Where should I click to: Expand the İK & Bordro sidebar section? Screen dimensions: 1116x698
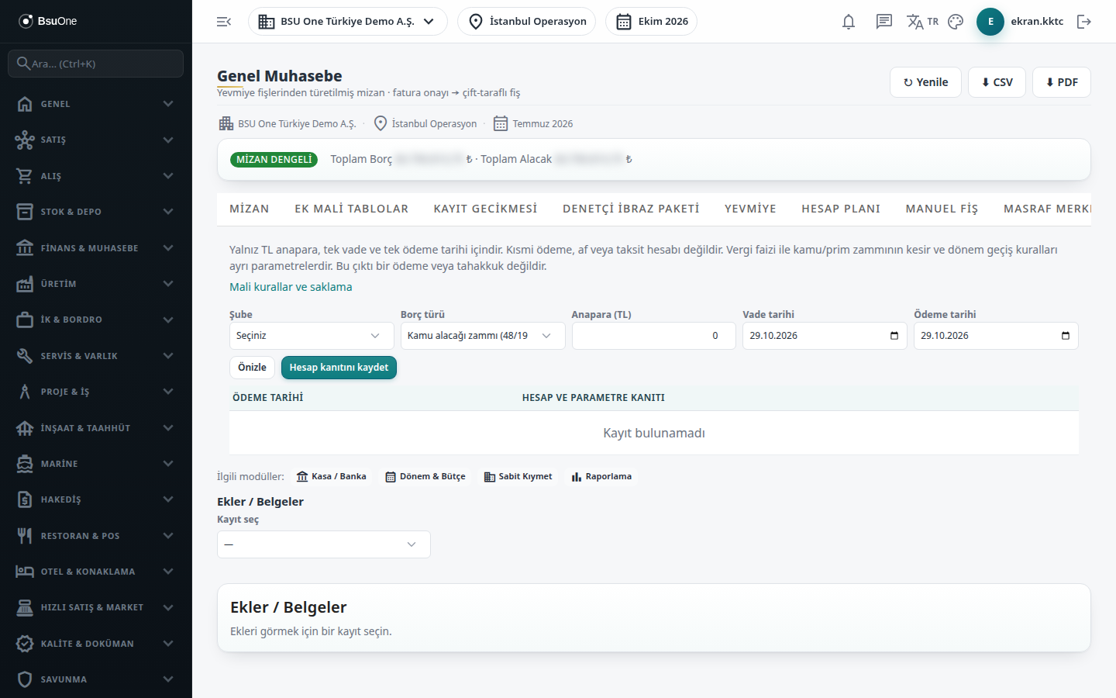click(96, 320)
